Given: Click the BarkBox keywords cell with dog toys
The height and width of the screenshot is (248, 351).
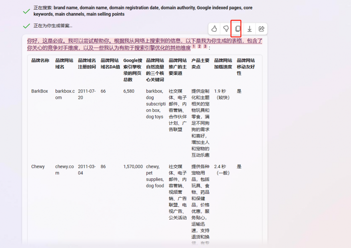Looking at the screenshot, I should pyautogui.click(x=156, y=104).
